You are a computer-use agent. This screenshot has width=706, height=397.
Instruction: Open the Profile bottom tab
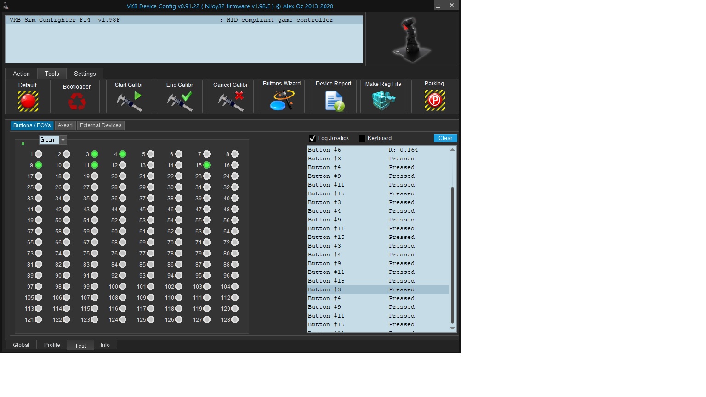point(52,345)
